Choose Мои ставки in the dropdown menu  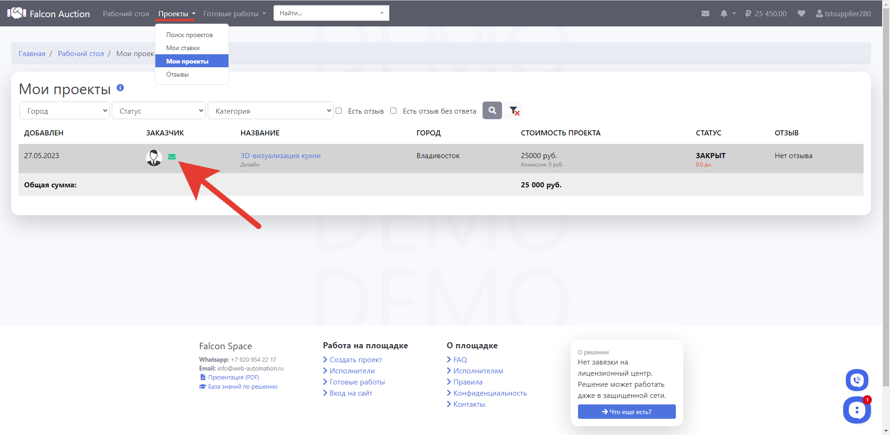point(183,48)
